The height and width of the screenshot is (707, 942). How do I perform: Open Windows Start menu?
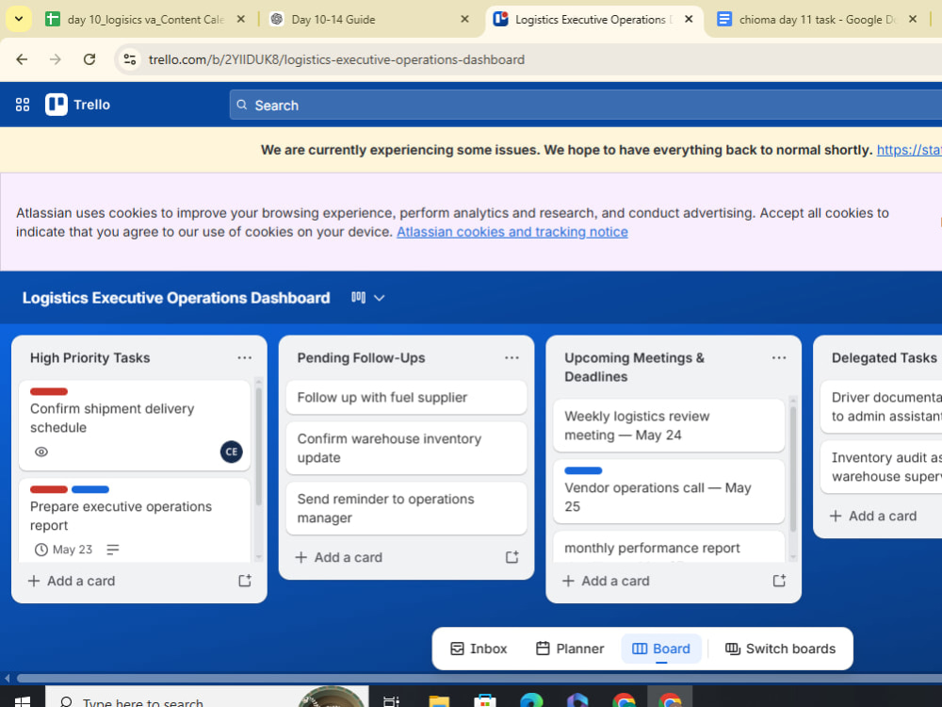coord(23,701)
